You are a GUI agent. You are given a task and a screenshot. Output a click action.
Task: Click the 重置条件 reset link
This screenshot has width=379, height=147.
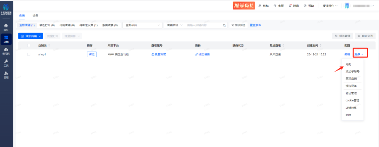pos(255,25)
